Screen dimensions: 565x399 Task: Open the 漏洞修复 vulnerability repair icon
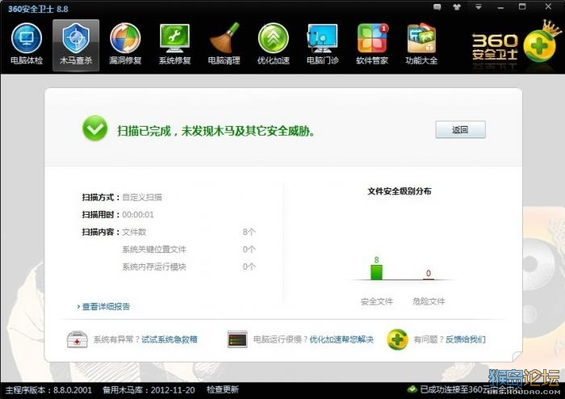point(125,44)
